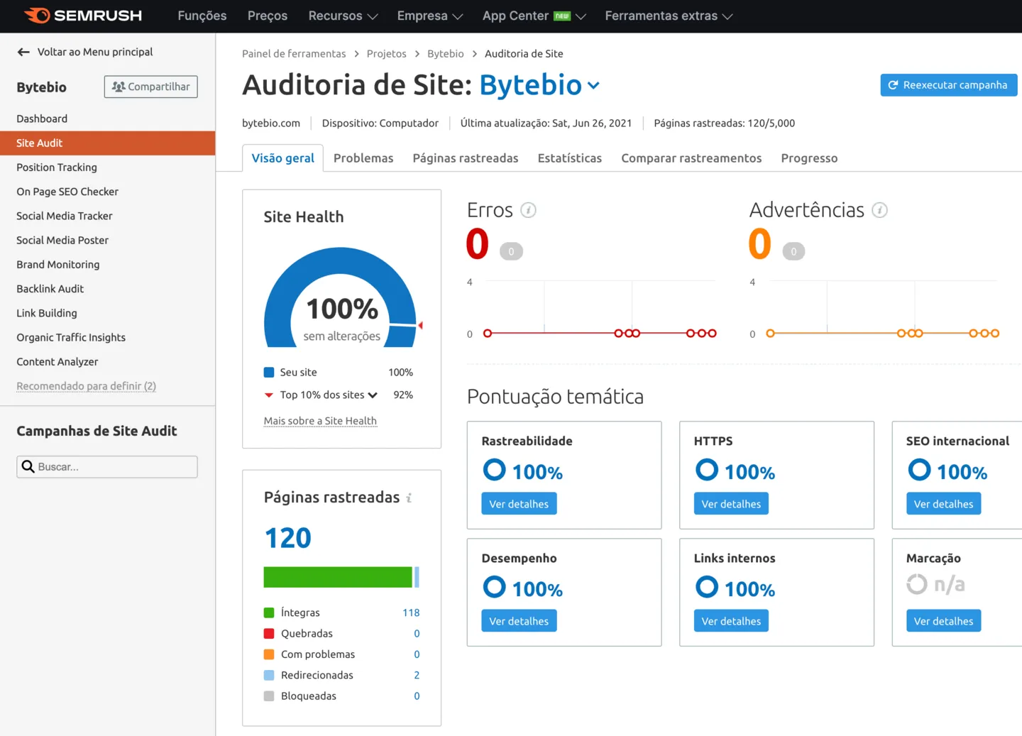Click the Compartilhar button
Viewport: 1022px width, 736px height.
pos(151,87)
